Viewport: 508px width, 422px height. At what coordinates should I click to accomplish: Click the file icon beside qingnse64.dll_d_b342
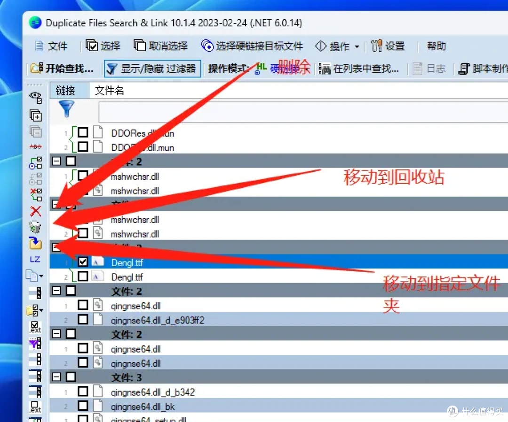pyautogui.click(x=97, y=391)
